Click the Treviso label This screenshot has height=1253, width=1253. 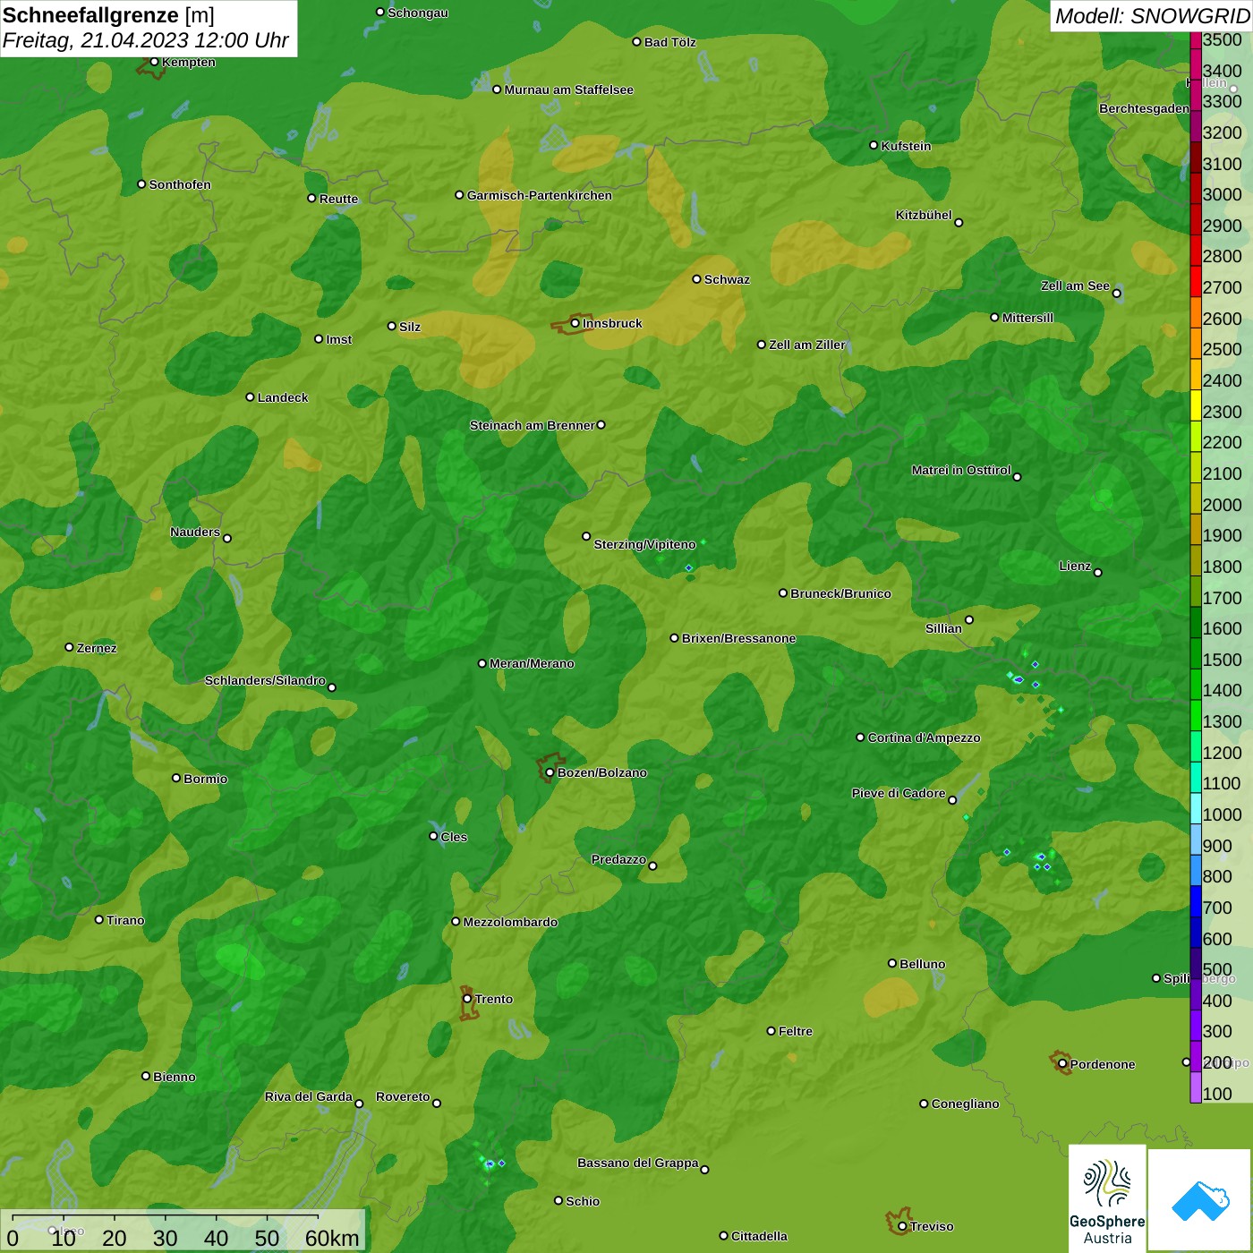pos(932,1226)
